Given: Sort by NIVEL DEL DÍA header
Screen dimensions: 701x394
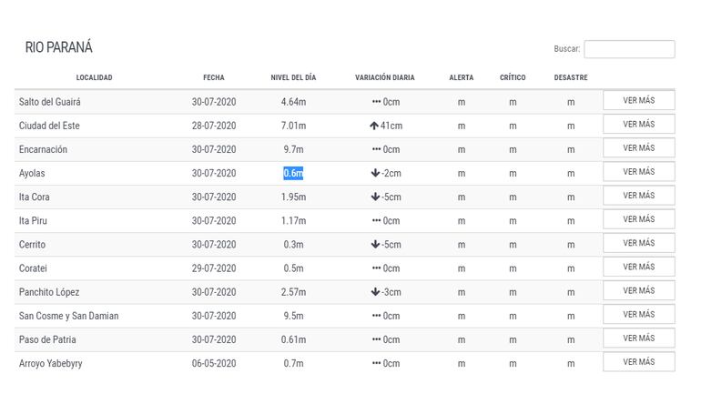Looking at the screenshot, I should coord(293,78).
